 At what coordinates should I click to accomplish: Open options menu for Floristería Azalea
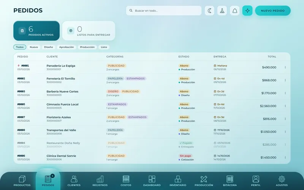tap(285, 119)
